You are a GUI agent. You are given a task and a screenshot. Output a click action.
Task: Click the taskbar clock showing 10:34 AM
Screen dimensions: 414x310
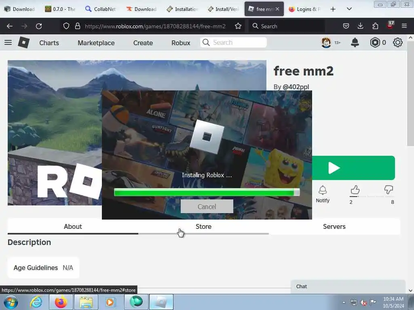[393, 302]
